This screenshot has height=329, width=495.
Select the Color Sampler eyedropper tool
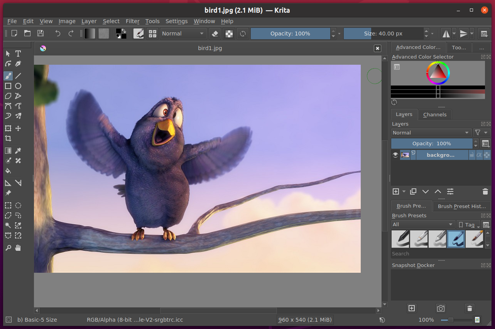click(18, 151)
